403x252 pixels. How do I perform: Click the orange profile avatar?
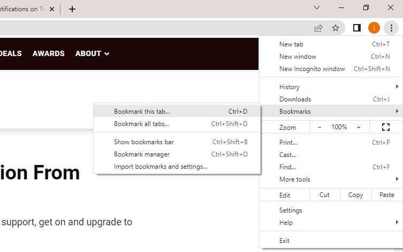pos(374,28)
